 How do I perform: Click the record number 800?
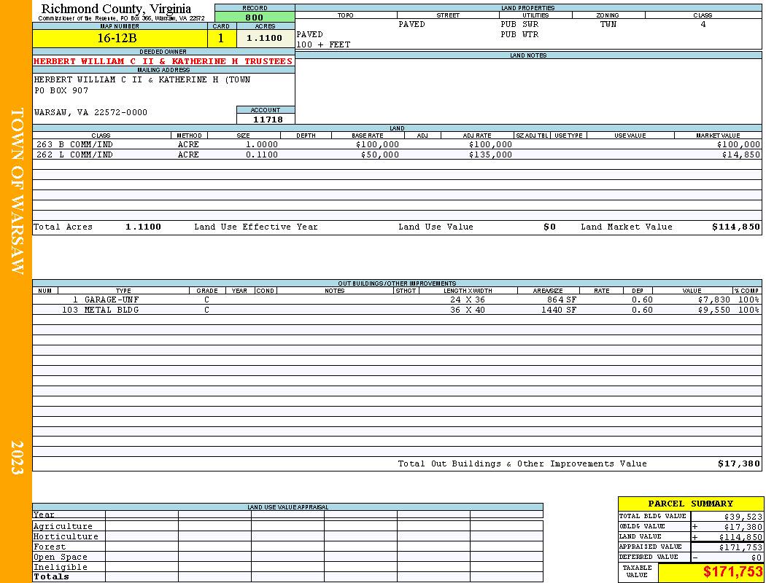click(255, 17)
